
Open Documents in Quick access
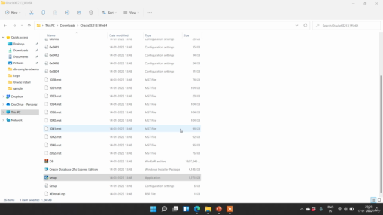[20, 57]
